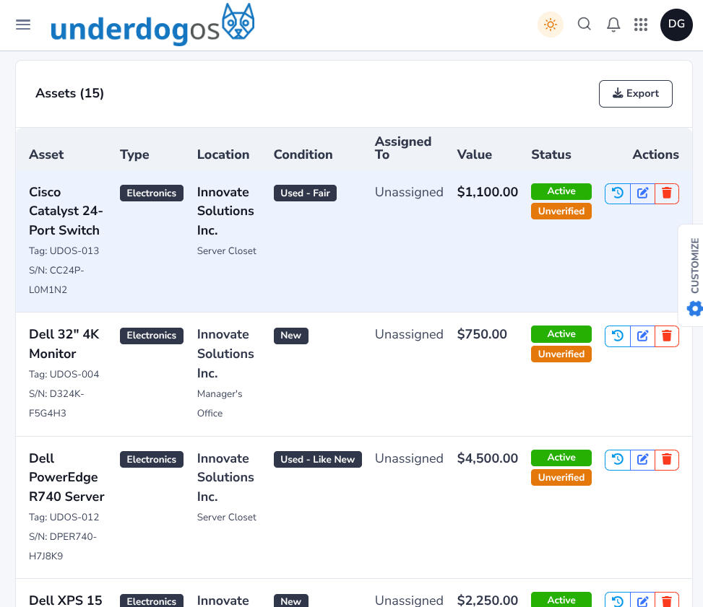The image size is (703, 607).
Task: Sort by the Value column header
Action: pyautogui.click(x=474, y=154)
